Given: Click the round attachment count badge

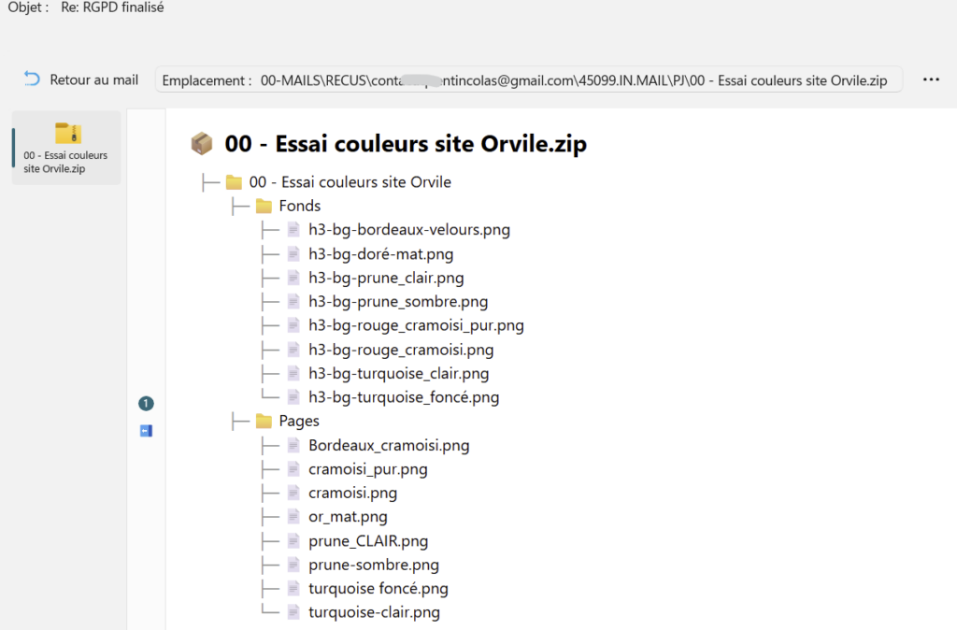Looking at the screenshot, I should [x=146, y=404].
